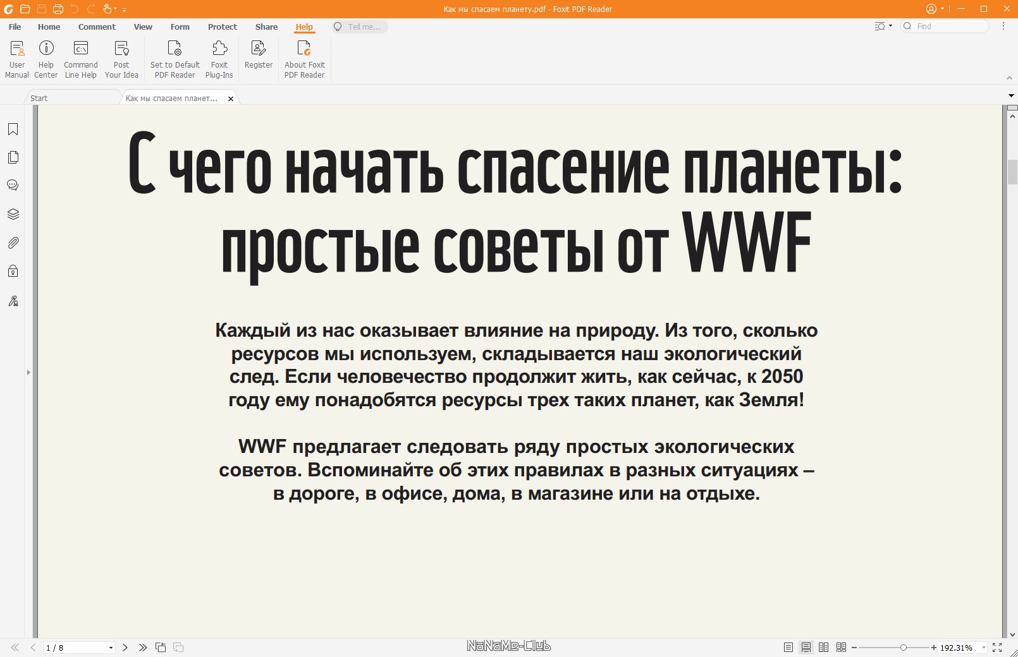Click the Print icon in title bar
Screen dimensions: 1018x657
pos(58,9)
